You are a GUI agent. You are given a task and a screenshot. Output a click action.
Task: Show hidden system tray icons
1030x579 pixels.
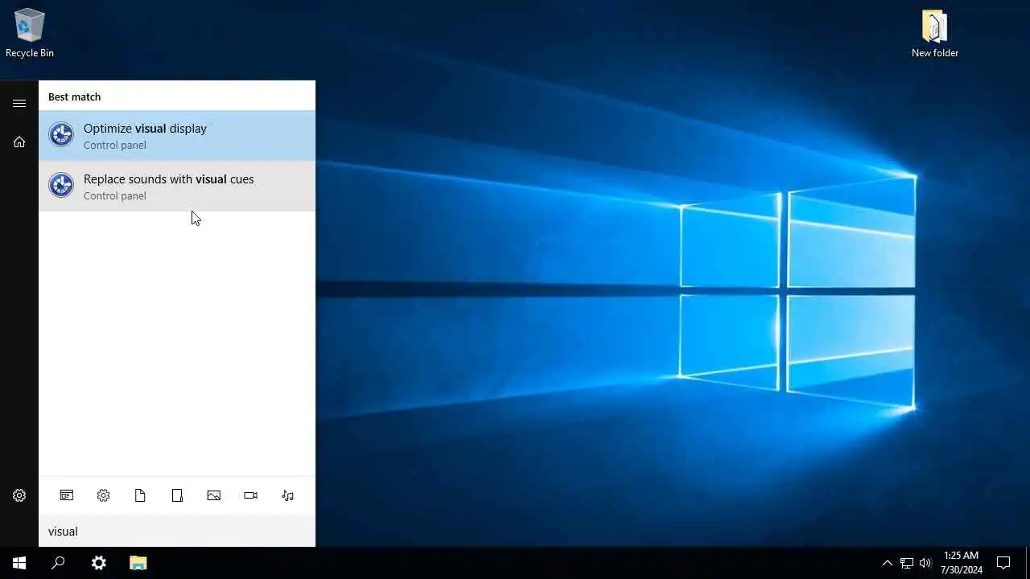(888, 563)
